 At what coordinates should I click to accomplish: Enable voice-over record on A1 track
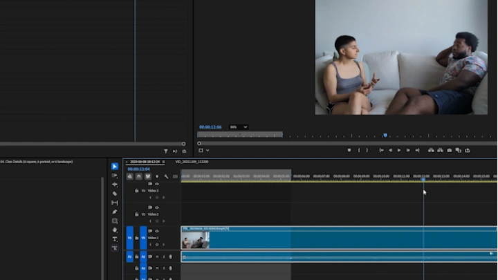click(x=171, y=256)
